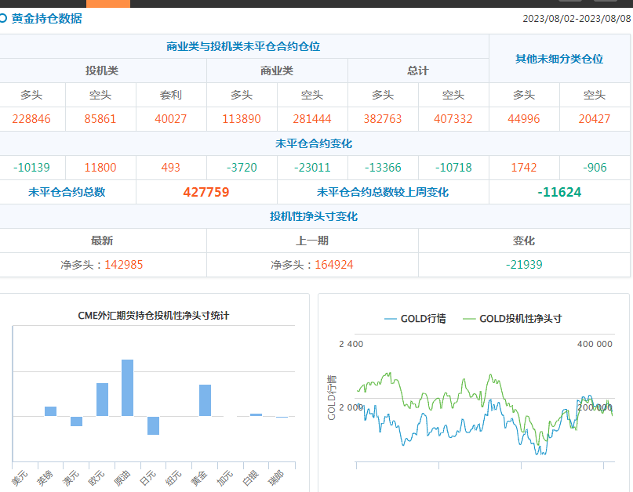Click the circle icon beside 黄金持仓数据
The width and height of the screenshot is (633, 492).
click(4, 18)
